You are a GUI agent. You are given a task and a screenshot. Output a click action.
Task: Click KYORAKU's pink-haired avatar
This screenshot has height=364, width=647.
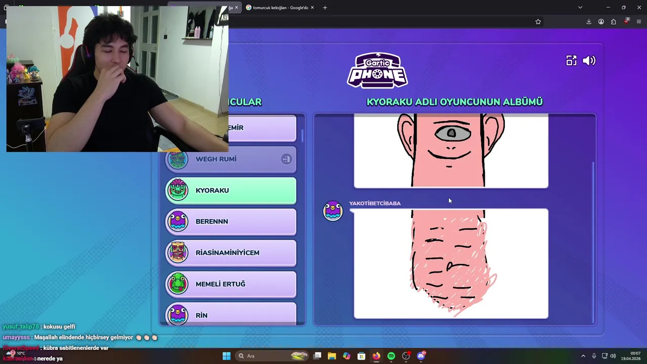(x=177, y=191)
